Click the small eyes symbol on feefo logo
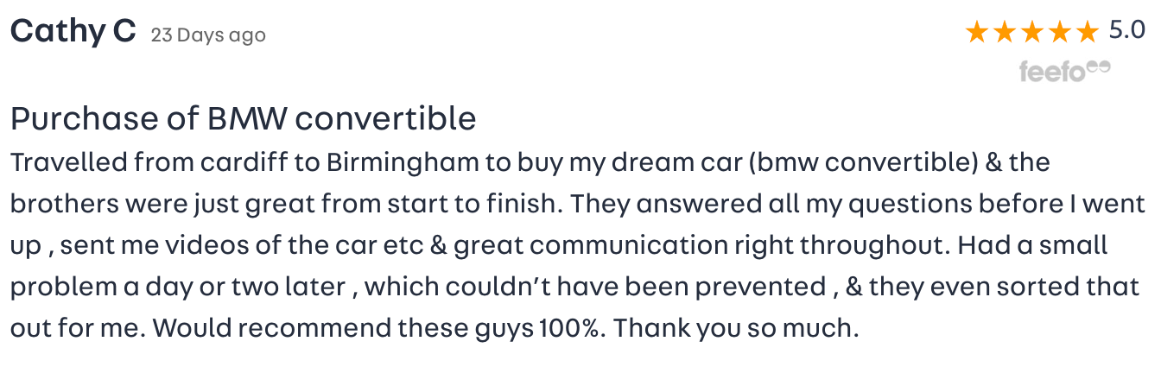 click(1099, 66)
